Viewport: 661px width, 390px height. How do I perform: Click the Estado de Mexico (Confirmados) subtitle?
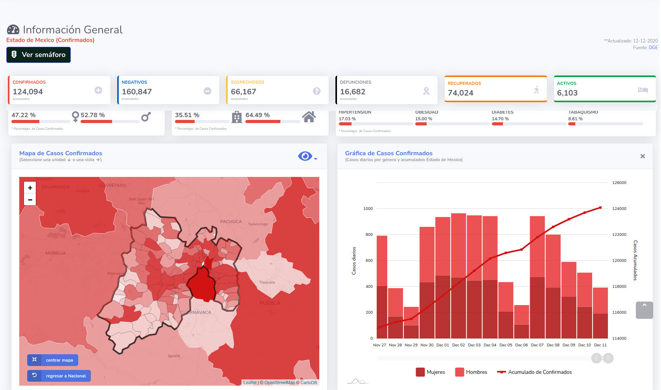point(50,40)
